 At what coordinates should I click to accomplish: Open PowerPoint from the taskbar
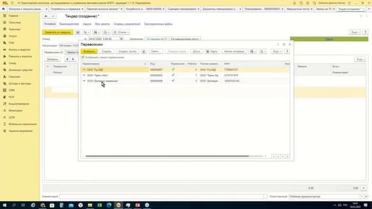(137, 205)
